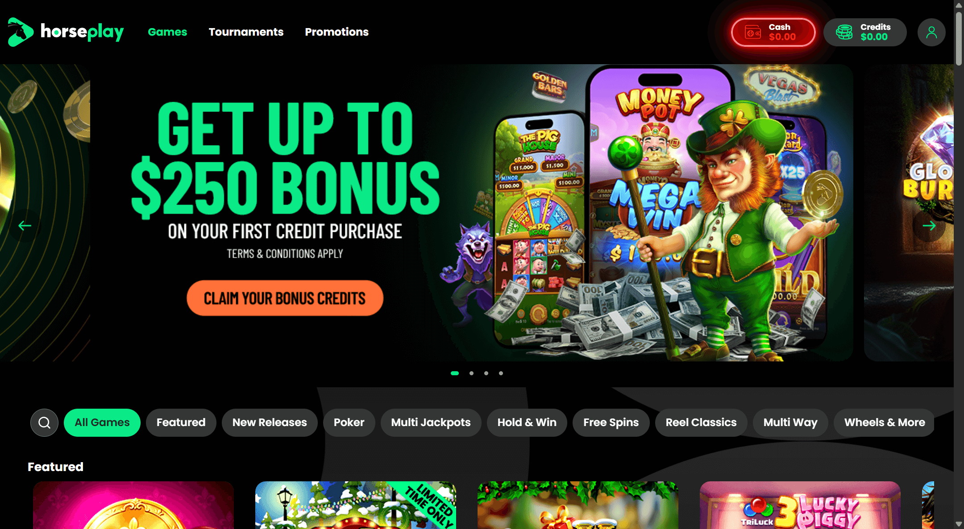Click the red Cash wallet icon
The height and width of the screenshot is (529, 964).
point(753,32)
